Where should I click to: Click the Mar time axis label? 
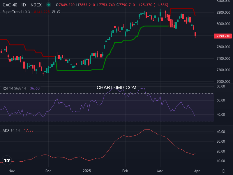point(160,171)
